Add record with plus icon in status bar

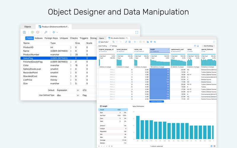pyautogui.click(x=99, y=146)
